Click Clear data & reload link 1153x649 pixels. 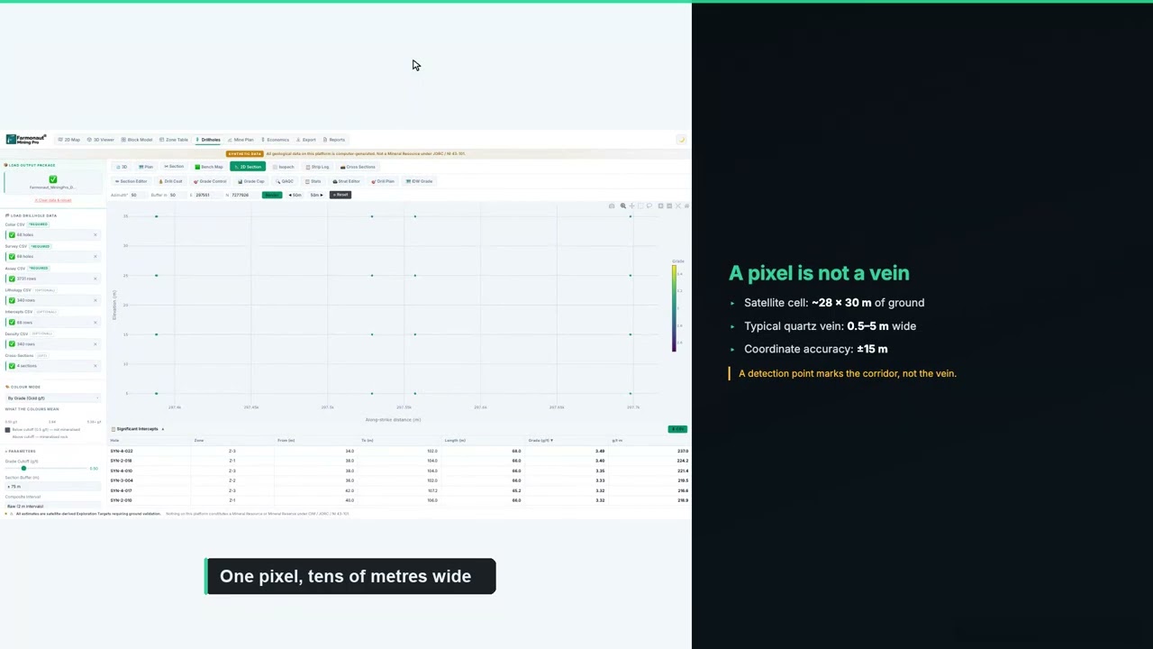pos(52,200)
